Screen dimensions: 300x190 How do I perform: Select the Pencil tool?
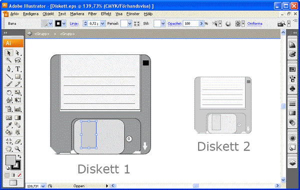tap(17, 84)
